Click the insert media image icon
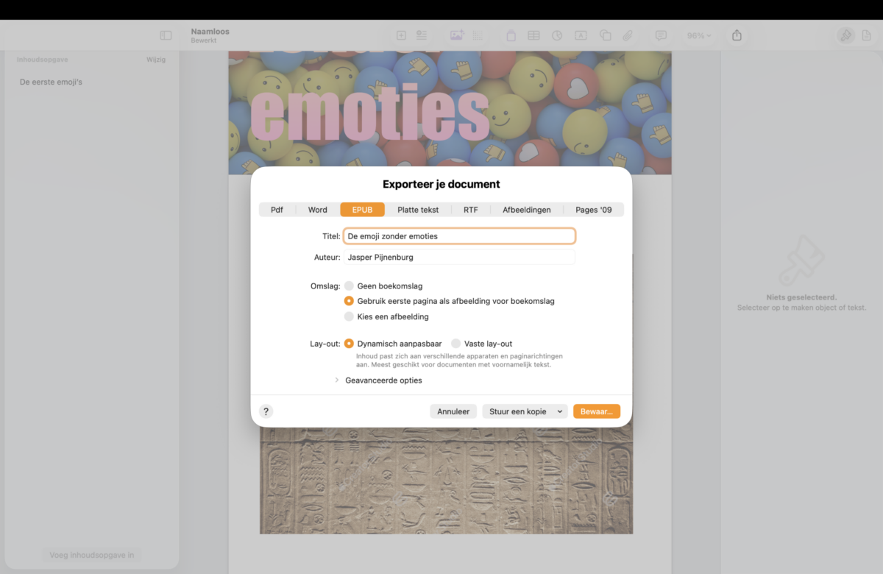 [456, 35]
